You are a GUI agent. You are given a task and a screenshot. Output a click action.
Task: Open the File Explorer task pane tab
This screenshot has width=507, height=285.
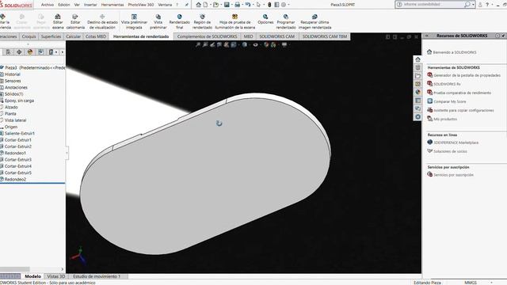click(x=417, y=76)
